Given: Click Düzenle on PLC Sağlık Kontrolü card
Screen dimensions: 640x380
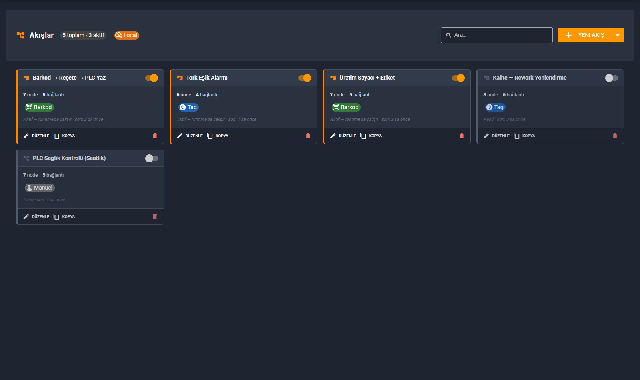Looking at the screenshot, I should pyautogui.click(x=36, y=217).
